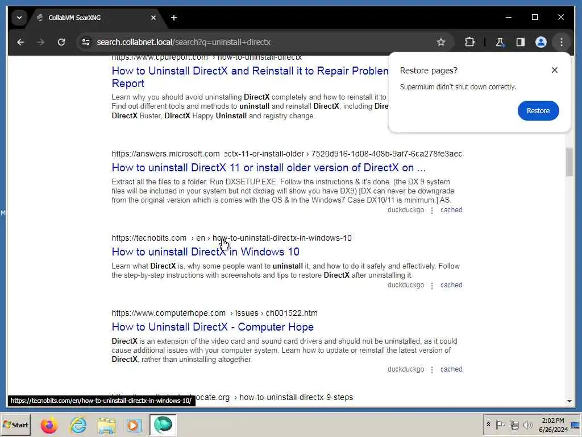Click the Show desktop button
The height and width of the screenshot is (437, 582).
(575, 424)
